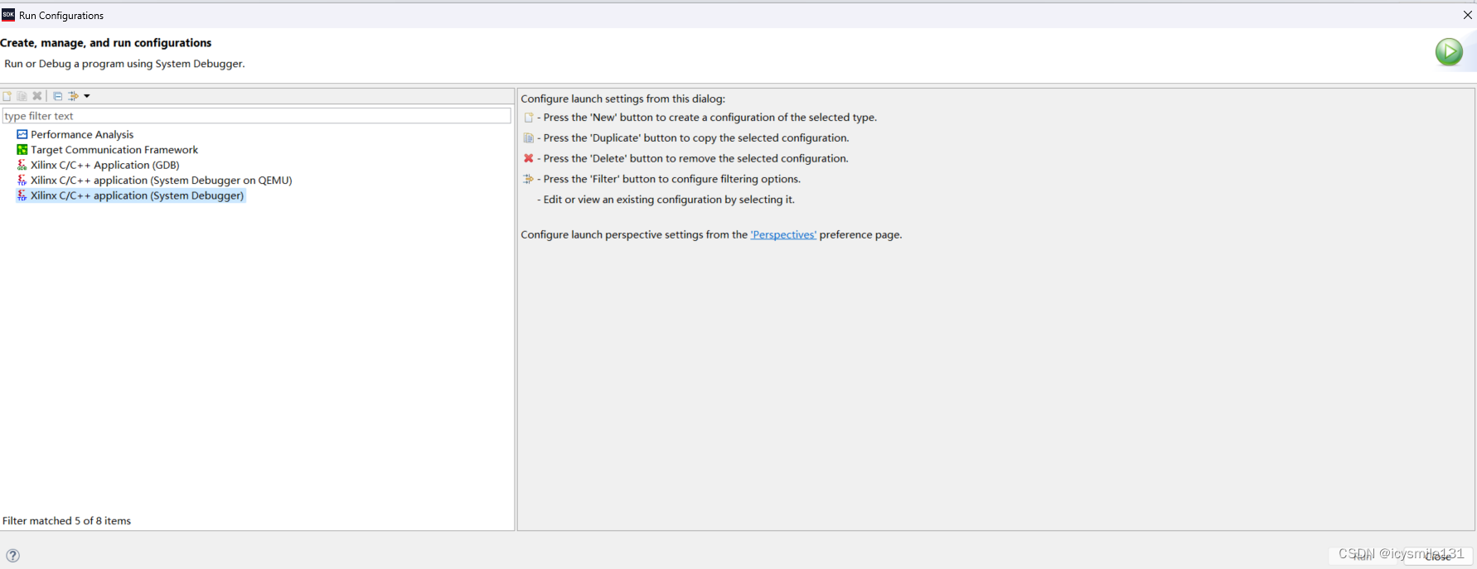Image resolution: width=1477 pixels, height=569 pixels.
Task: Select System Debugger on QEMU entry
Action: 162,180
